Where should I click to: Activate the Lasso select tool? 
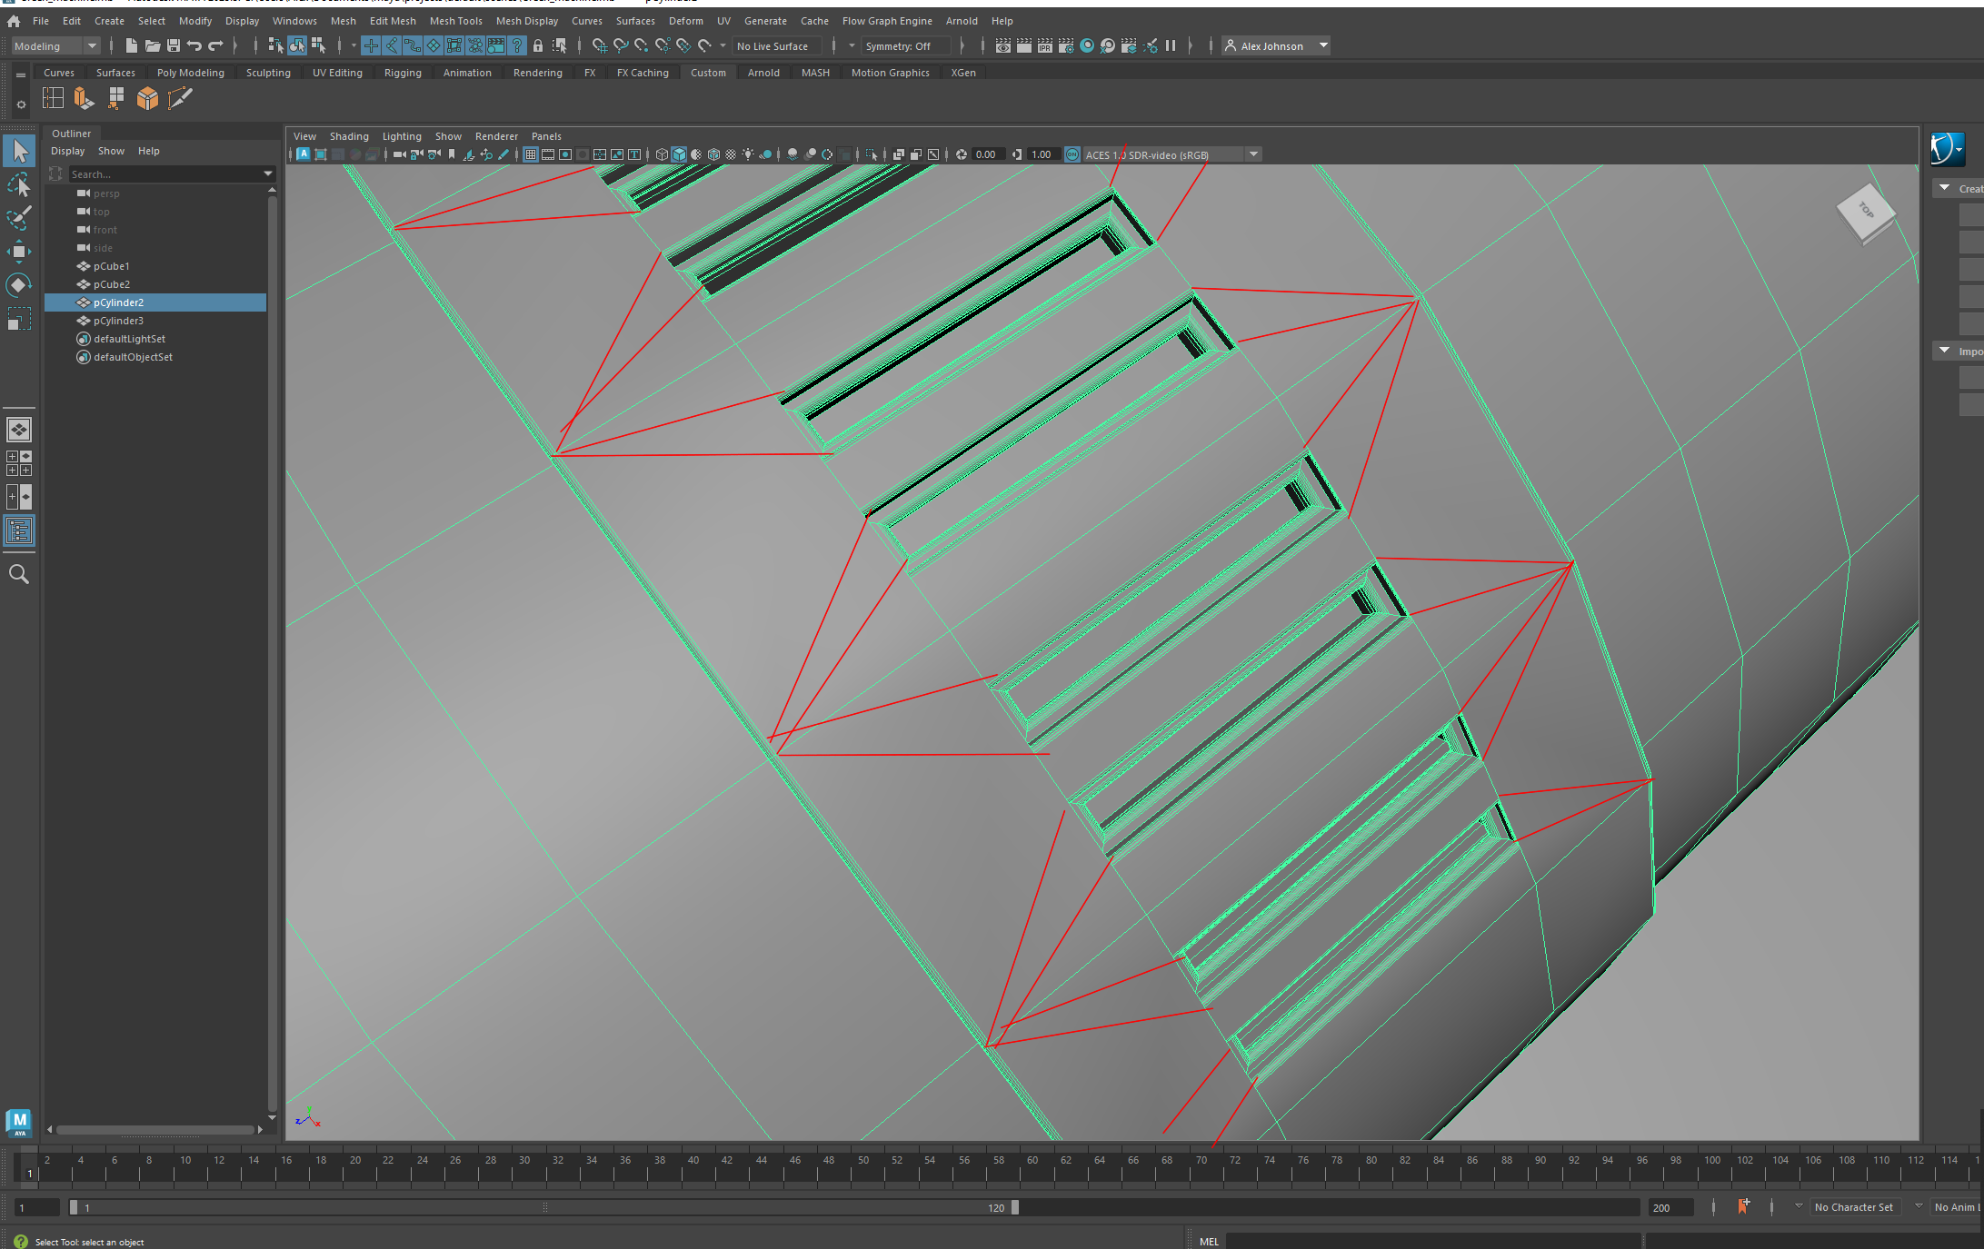point(19,185)
